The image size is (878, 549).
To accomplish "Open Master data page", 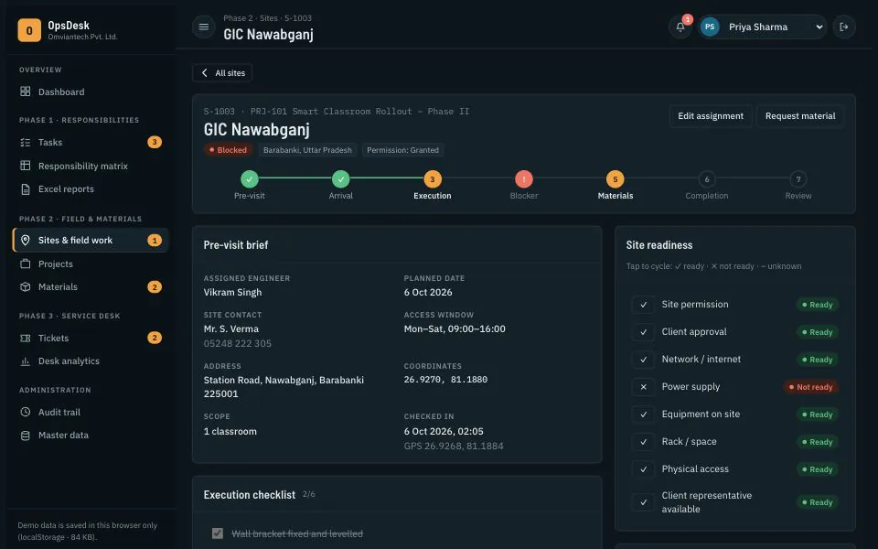I will [91, 436].
